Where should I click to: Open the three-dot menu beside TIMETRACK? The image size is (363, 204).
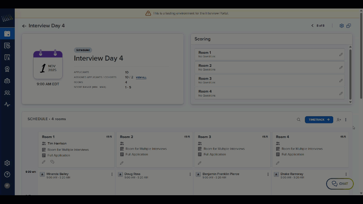pos(346,120)
